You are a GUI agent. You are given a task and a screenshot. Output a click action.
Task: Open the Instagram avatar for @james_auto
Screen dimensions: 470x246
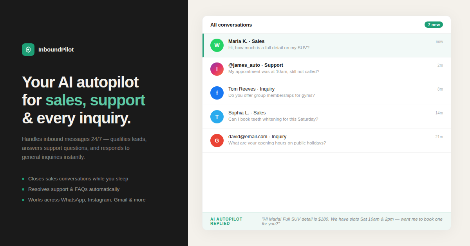pos(217,69)
